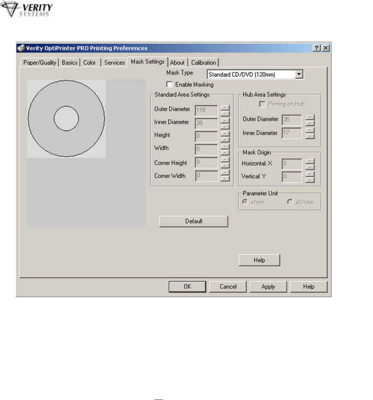Click the context help question mark button
The image size is (373, 400).
[x=317, y=48]
